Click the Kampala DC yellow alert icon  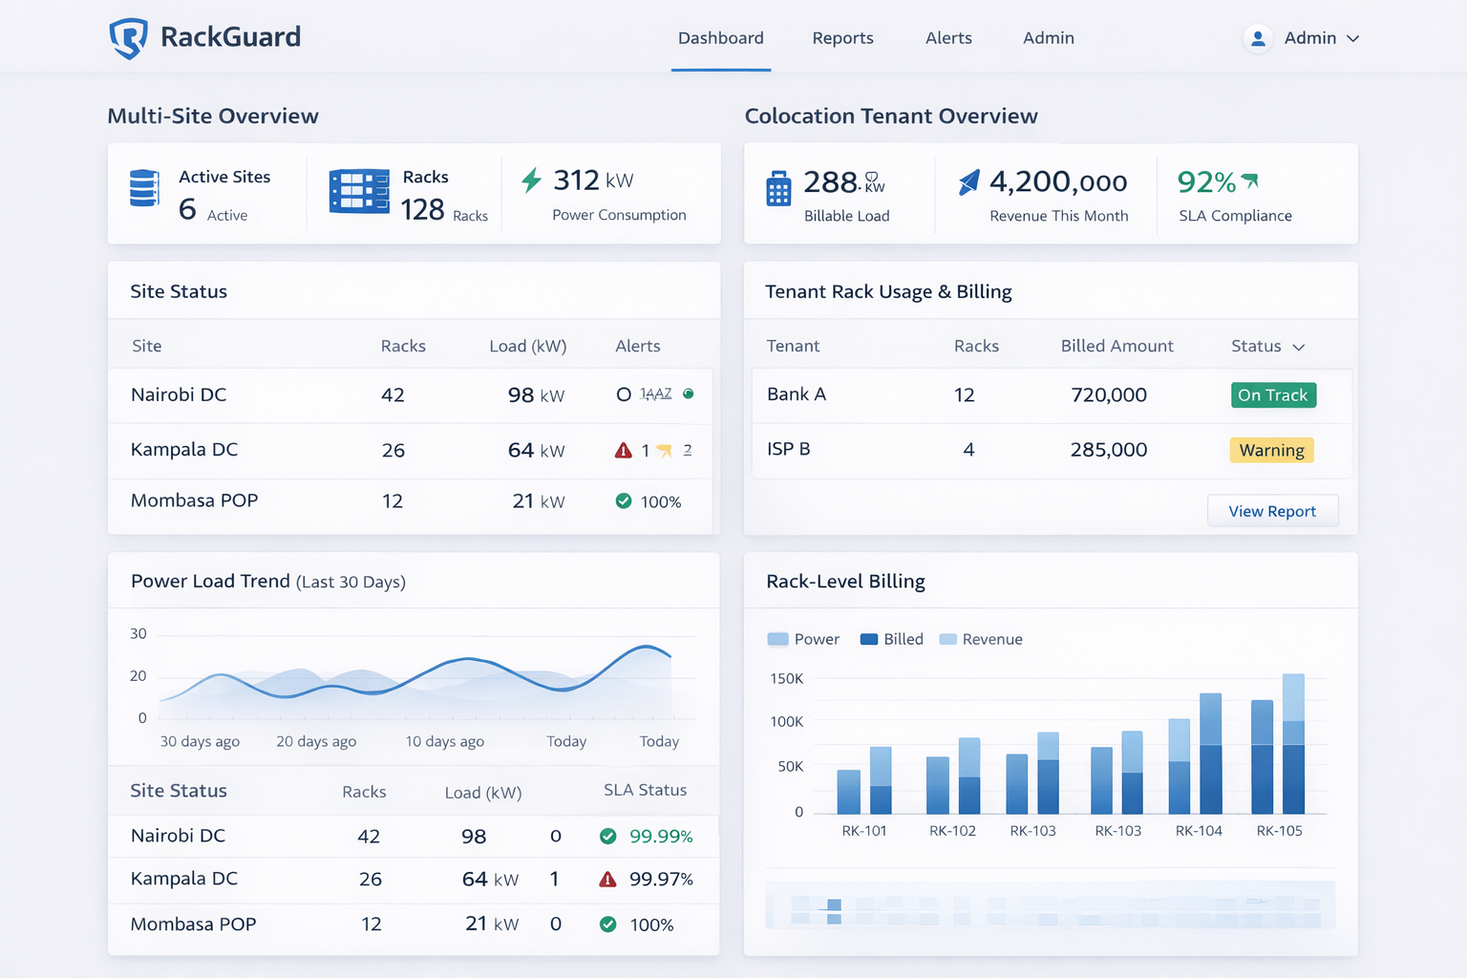point(664,450)
